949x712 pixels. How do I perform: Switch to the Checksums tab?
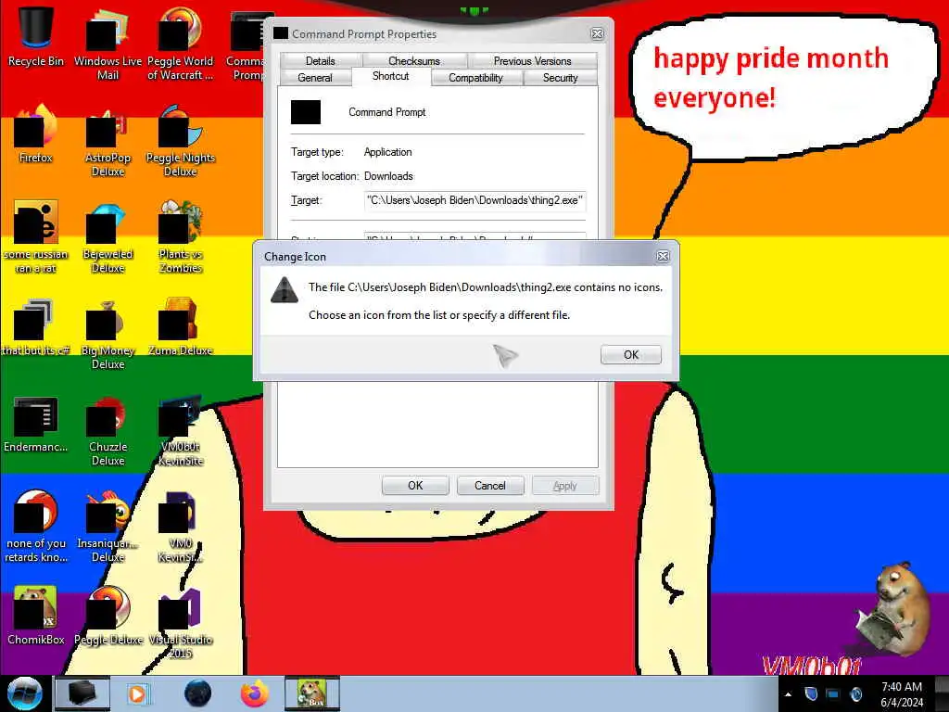point(414,60)
